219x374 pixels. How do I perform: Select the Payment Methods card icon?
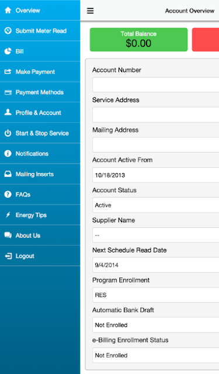click(x=8, y=92)
